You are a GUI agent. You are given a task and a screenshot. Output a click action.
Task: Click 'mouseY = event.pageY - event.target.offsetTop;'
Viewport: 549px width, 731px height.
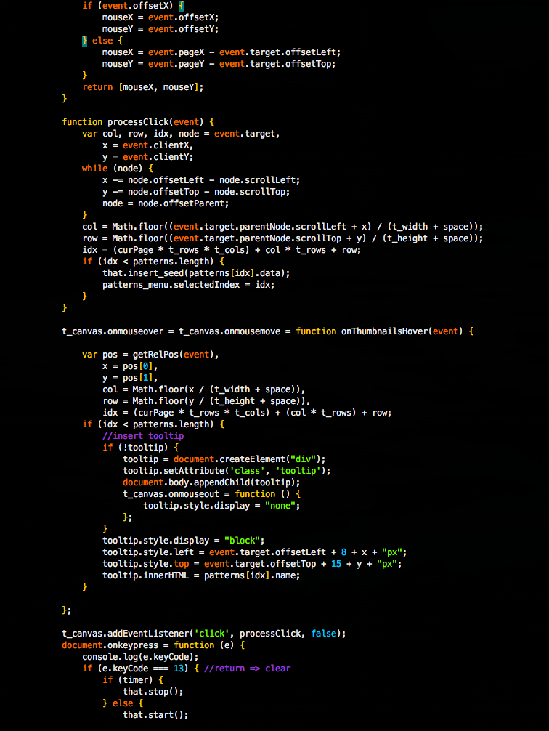coord(219,65)
